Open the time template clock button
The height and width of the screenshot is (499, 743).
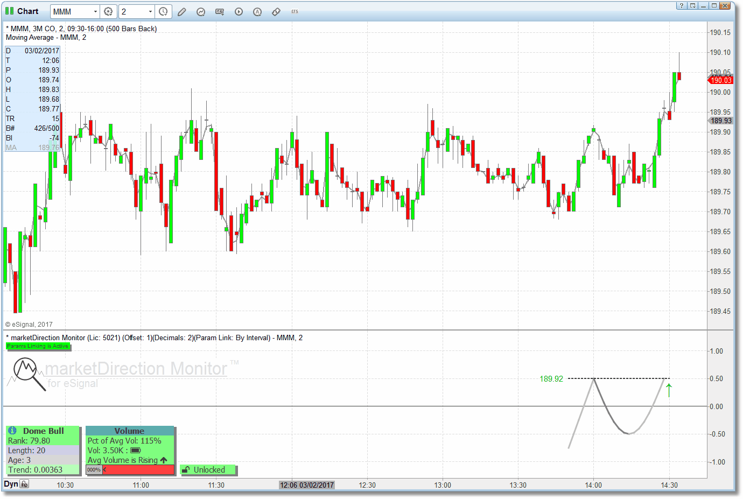click(x=164, y=11)
